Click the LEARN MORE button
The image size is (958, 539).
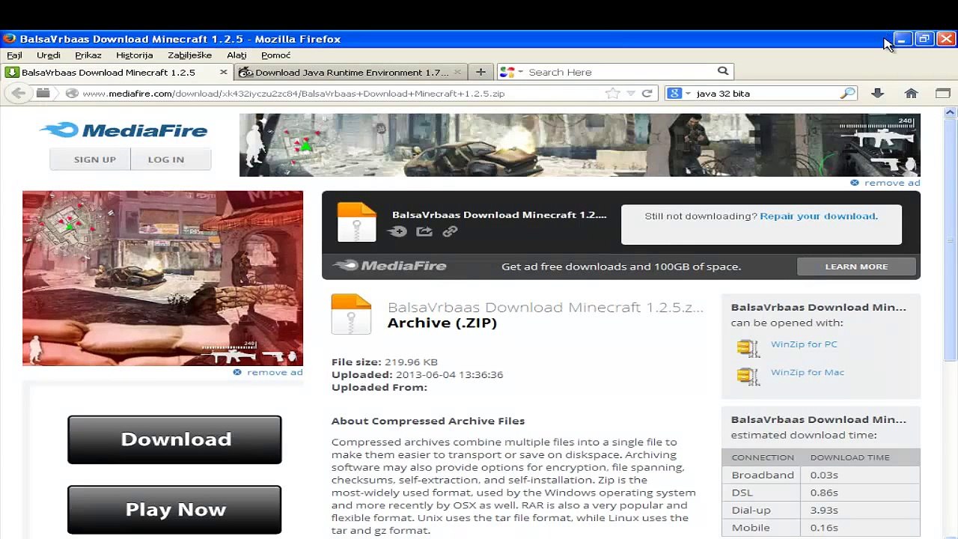[856, 267]
